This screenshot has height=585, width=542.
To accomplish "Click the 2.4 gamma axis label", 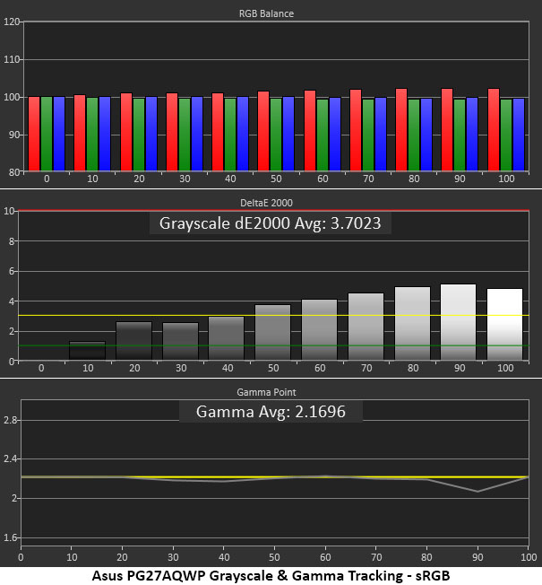I will coord(10,459).
